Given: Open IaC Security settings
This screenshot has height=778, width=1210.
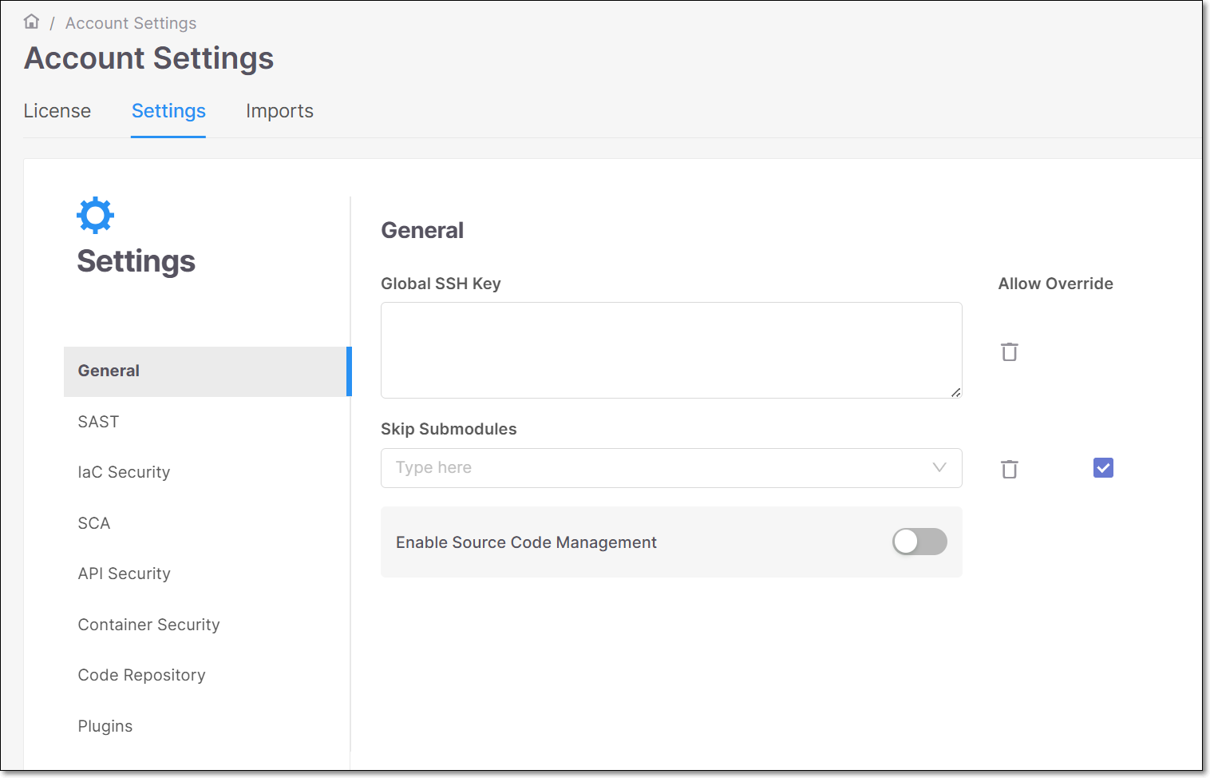Looking at the screenshot, I should click(x=124, y=472).
